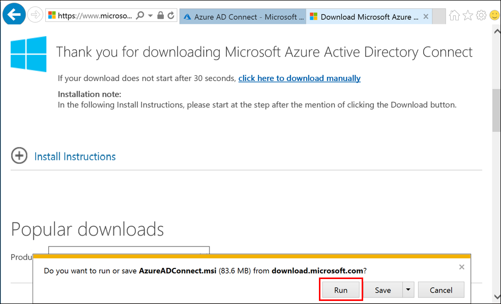Click the smiley feedback icon
This screenshot has width=501, height=304.
click(494, 16)
